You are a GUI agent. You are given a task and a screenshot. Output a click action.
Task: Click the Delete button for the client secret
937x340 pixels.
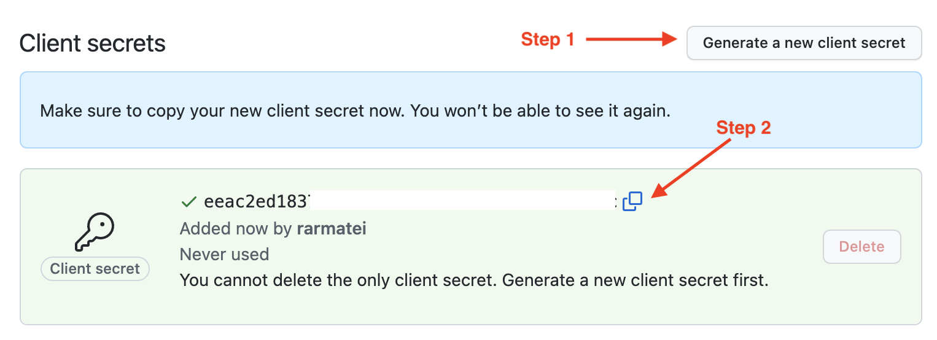pyautogui.click(x=861, y=247)
